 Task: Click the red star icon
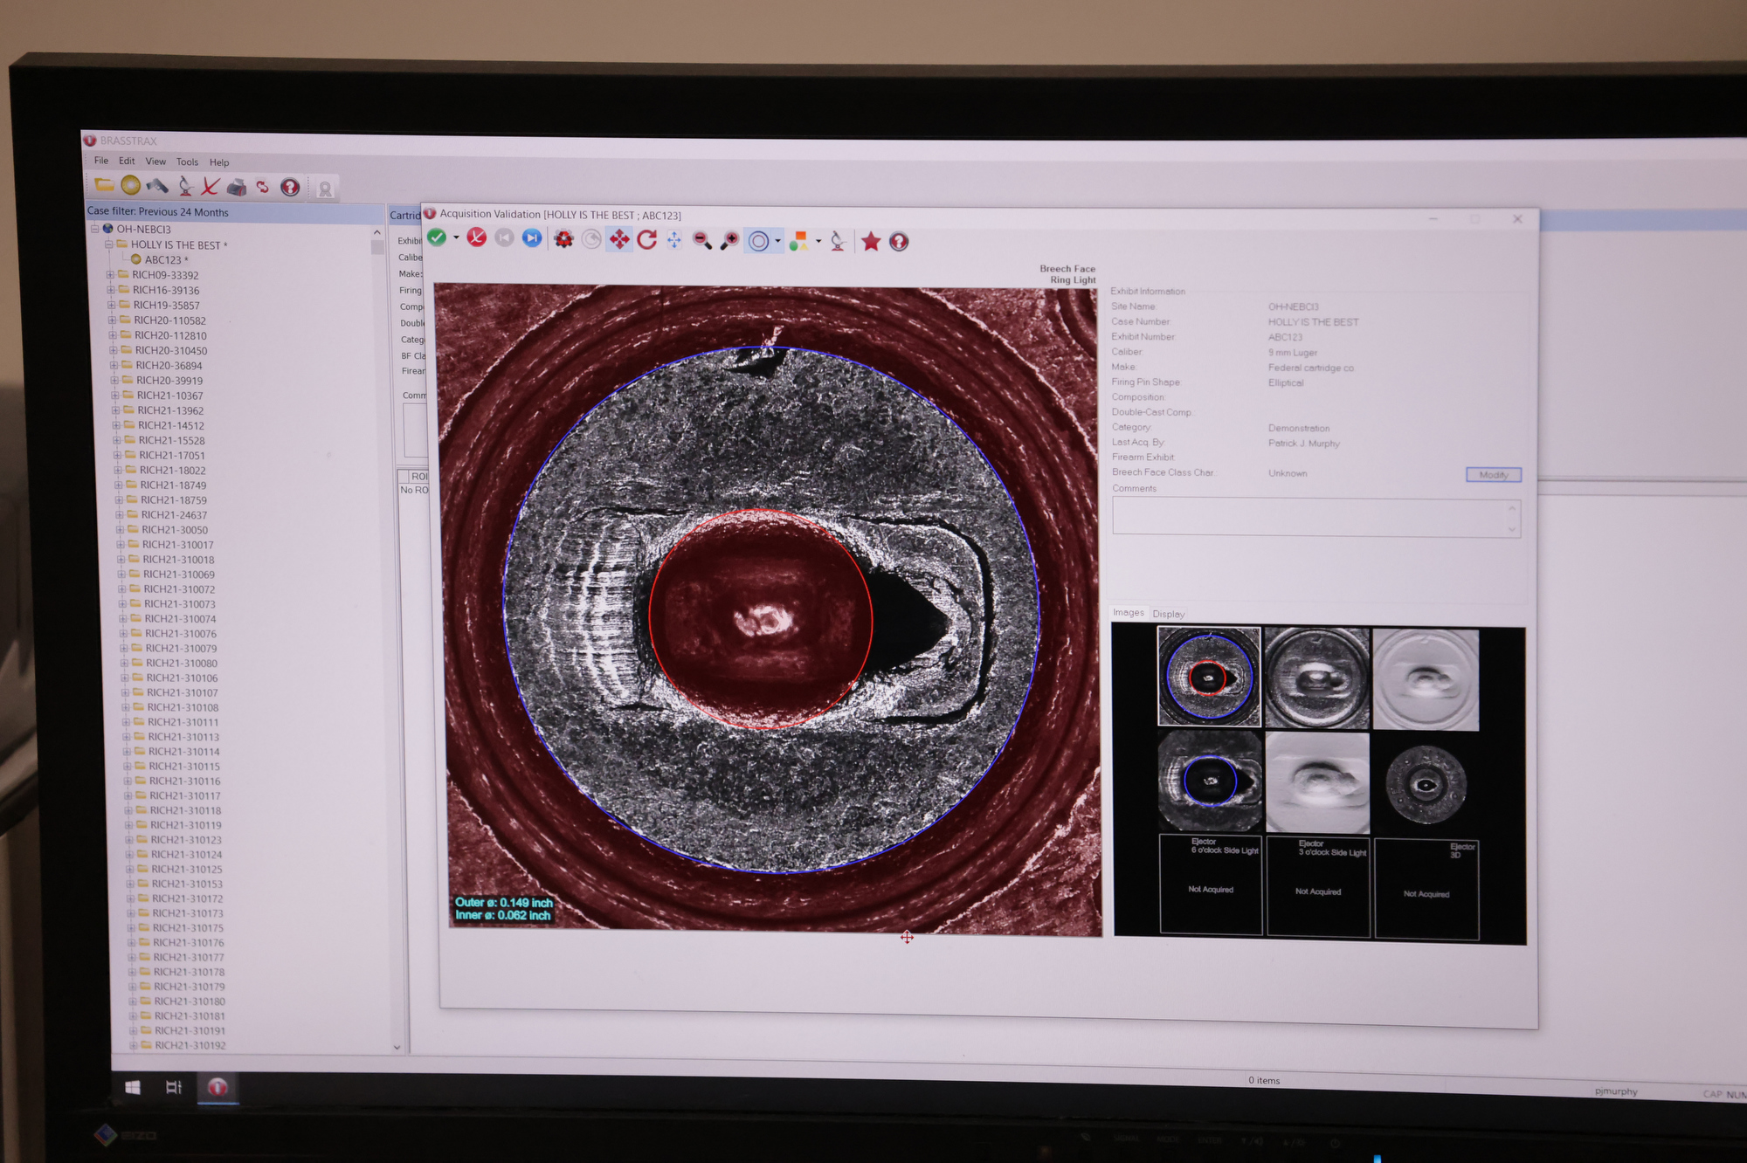(870, 242)
